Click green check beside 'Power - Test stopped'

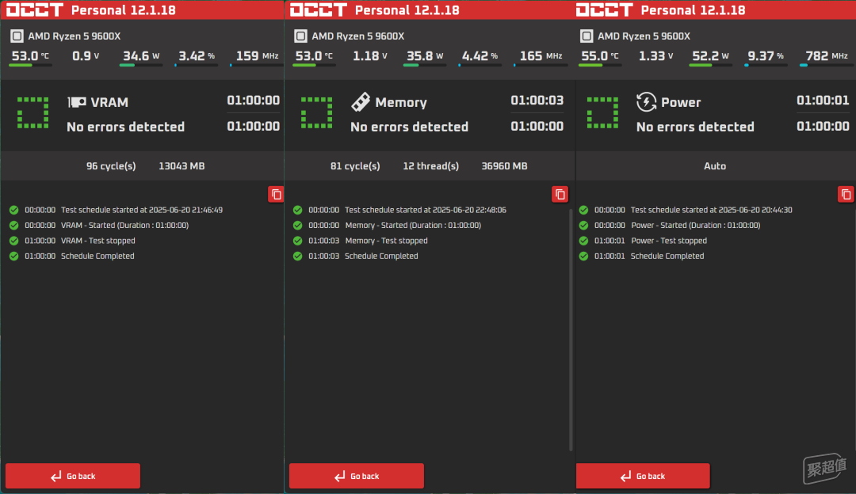tap(583, 241)
